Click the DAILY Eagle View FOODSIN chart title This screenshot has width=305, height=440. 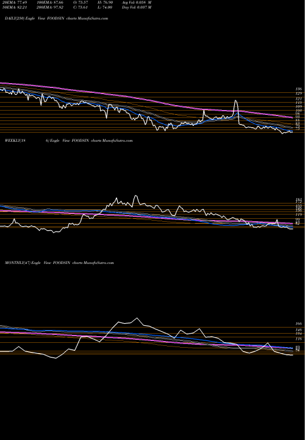coord(56,18)
